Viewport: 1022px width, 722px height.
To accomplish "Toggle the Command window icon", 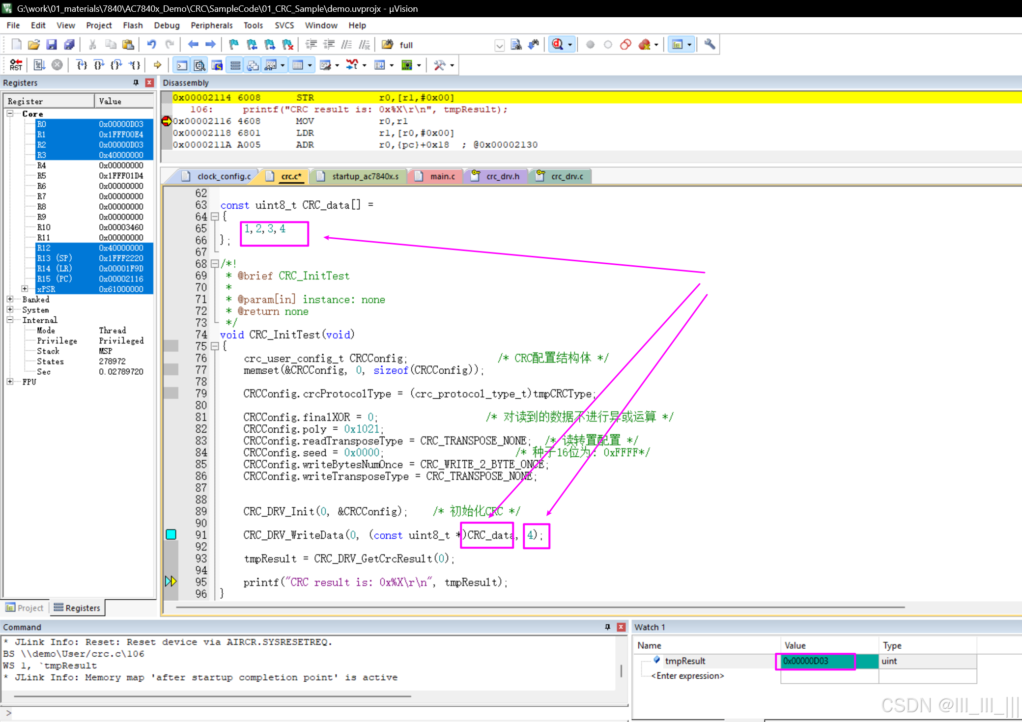I will click(x=182, y=65).
